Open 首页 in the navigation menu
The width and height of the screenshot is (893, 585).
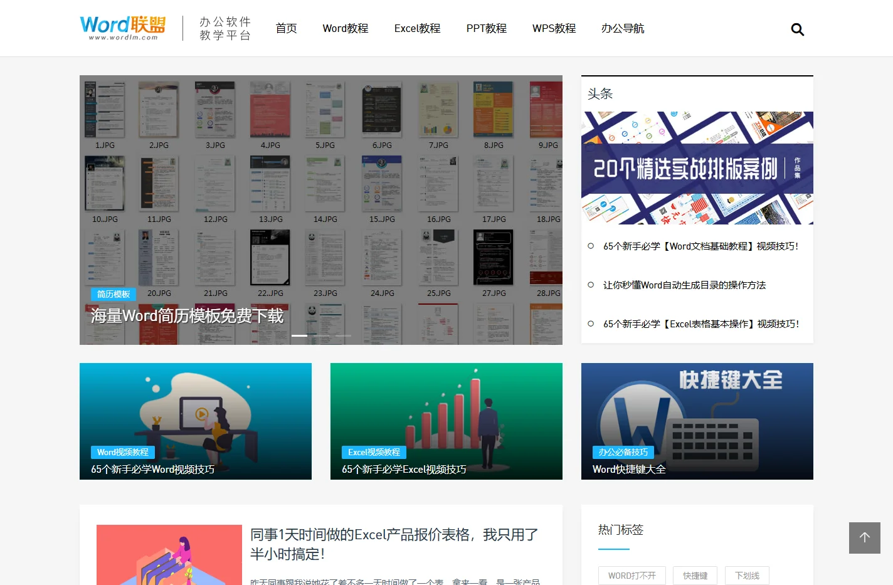click(x=286, y=28)
